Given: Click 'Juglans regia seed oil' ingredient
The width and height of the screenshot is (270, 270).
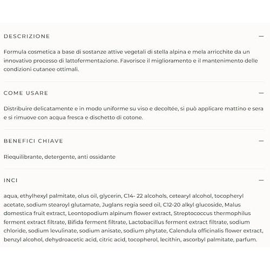Looking at the screenshot, I should tap(131, 205).
